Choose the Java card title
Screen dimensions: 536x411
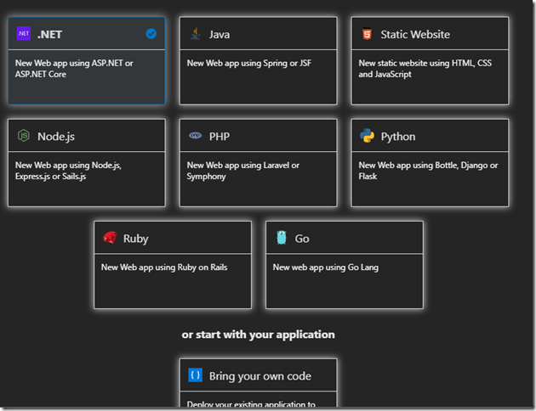pyautogui.click(x=220, y=35)
